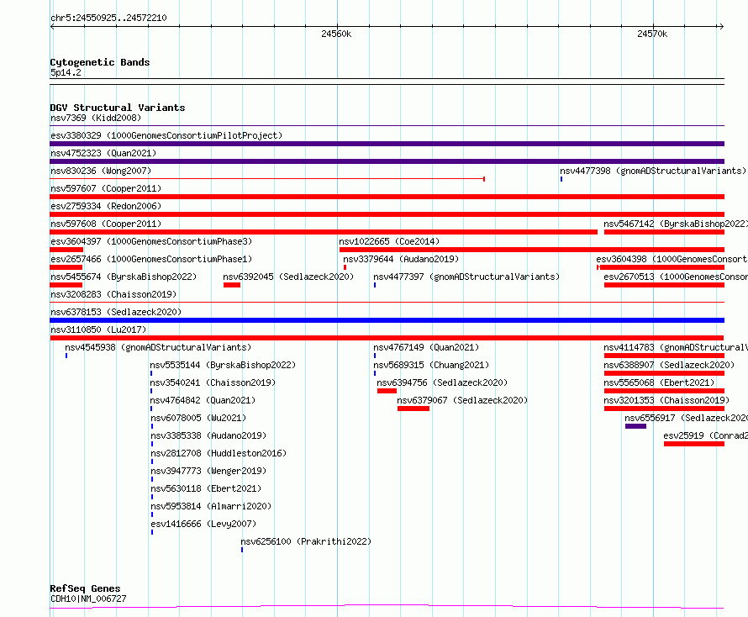Open nsv5455674 (ByrskaBishop2022) variant
The height and width of the screenshot is (617, 748).
(x=124, y=277)
